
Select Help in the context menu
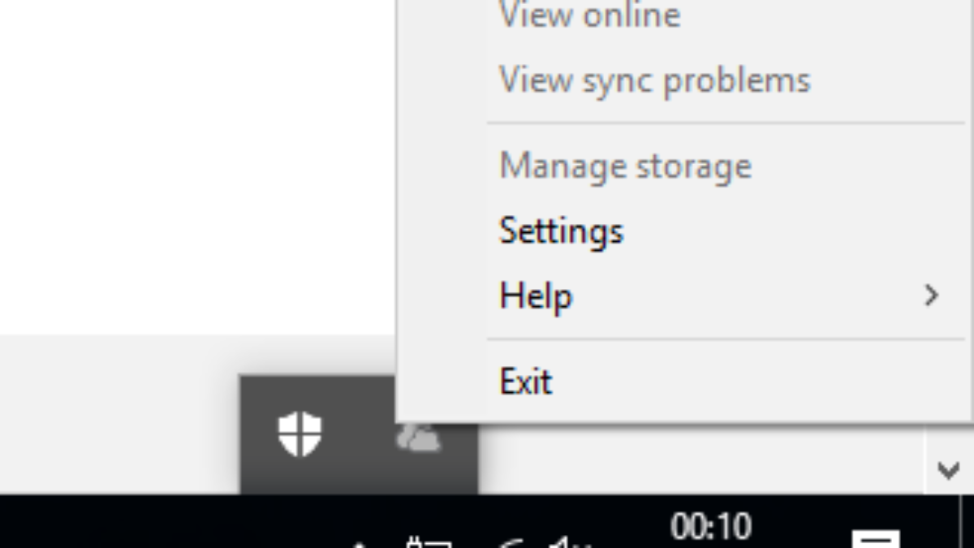[536, 296]
